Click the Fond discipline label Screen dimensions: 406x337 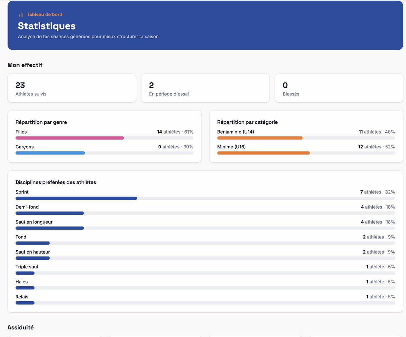point(21,237)
